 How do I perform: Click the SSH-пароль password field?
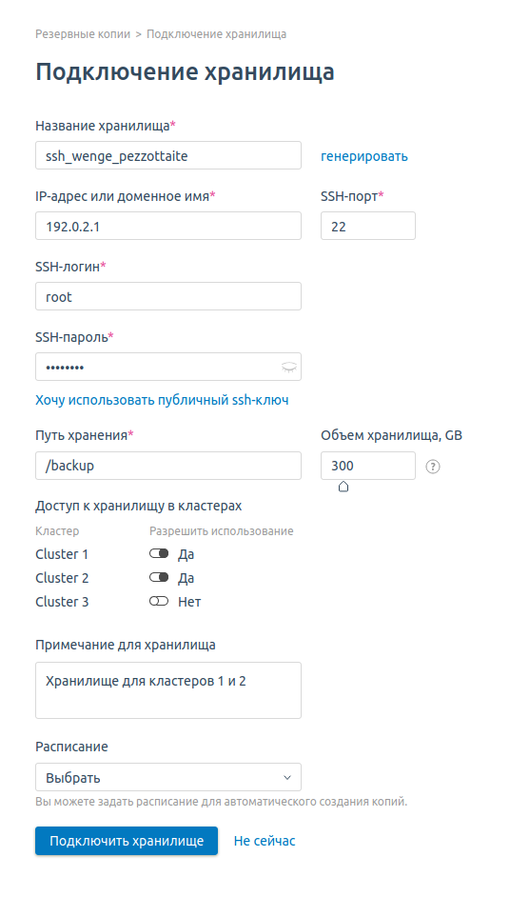point(168,367)
